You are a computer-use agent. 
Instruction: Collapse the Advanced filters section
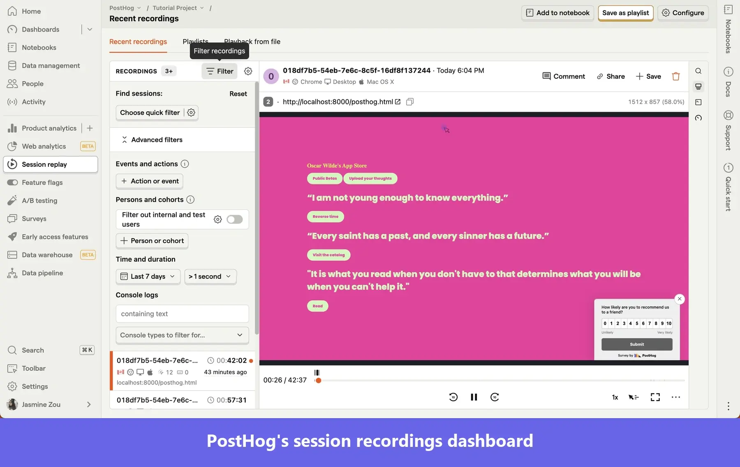point(182,140)
